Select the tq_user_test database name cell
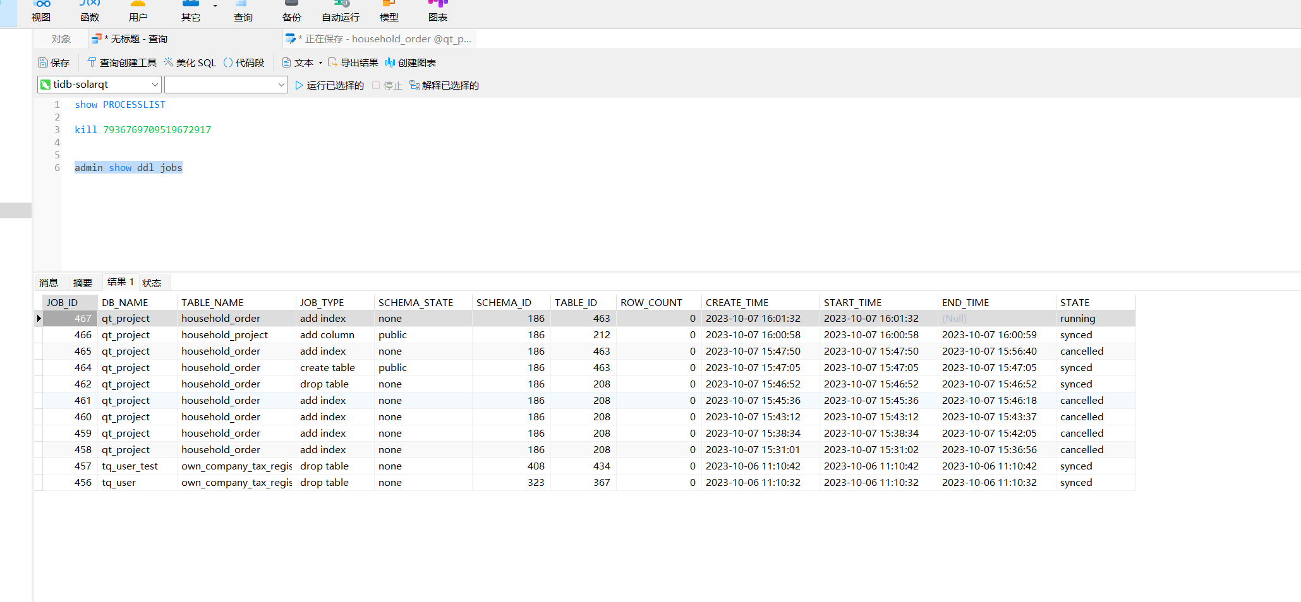The height and width of the screenshot is (602, 1301). point(138,466)
